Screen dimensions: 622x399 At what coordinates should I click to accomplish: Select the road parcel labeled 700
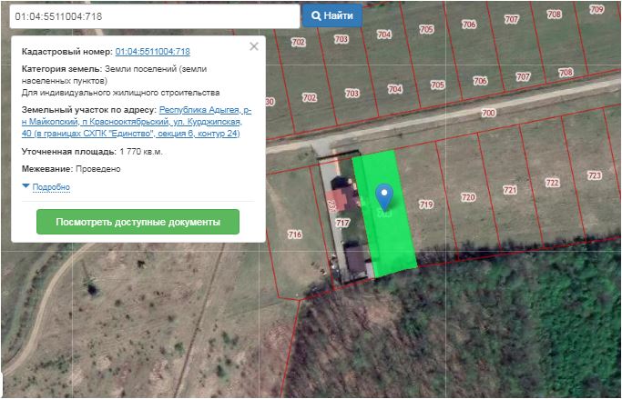click(488, 114)
